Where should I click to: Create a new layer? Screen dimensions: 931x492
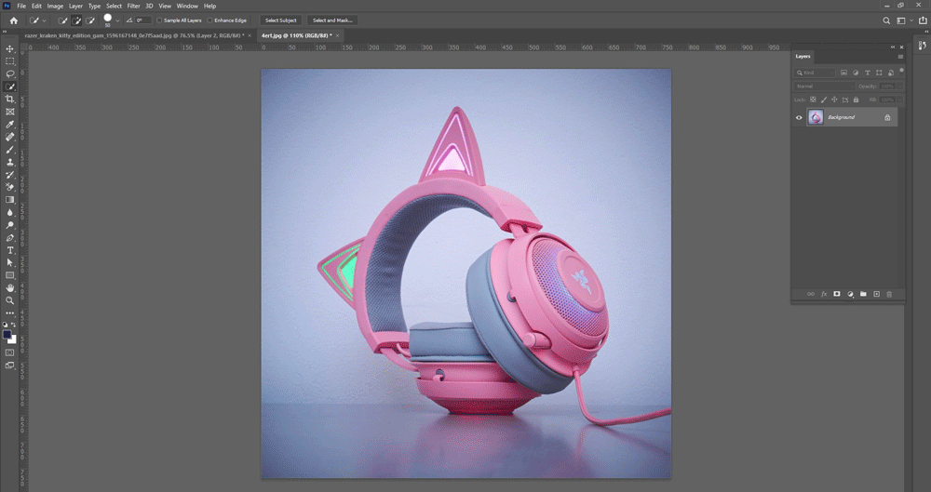click(x=876, y=295)
